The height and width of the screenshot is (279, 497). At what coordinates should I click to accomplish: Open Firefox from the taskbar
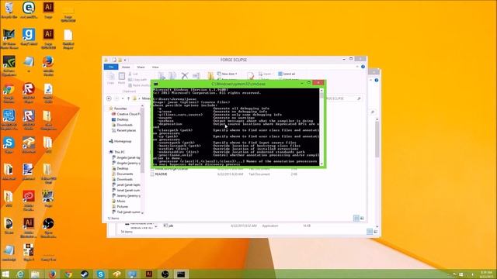[x=52, y=274]
